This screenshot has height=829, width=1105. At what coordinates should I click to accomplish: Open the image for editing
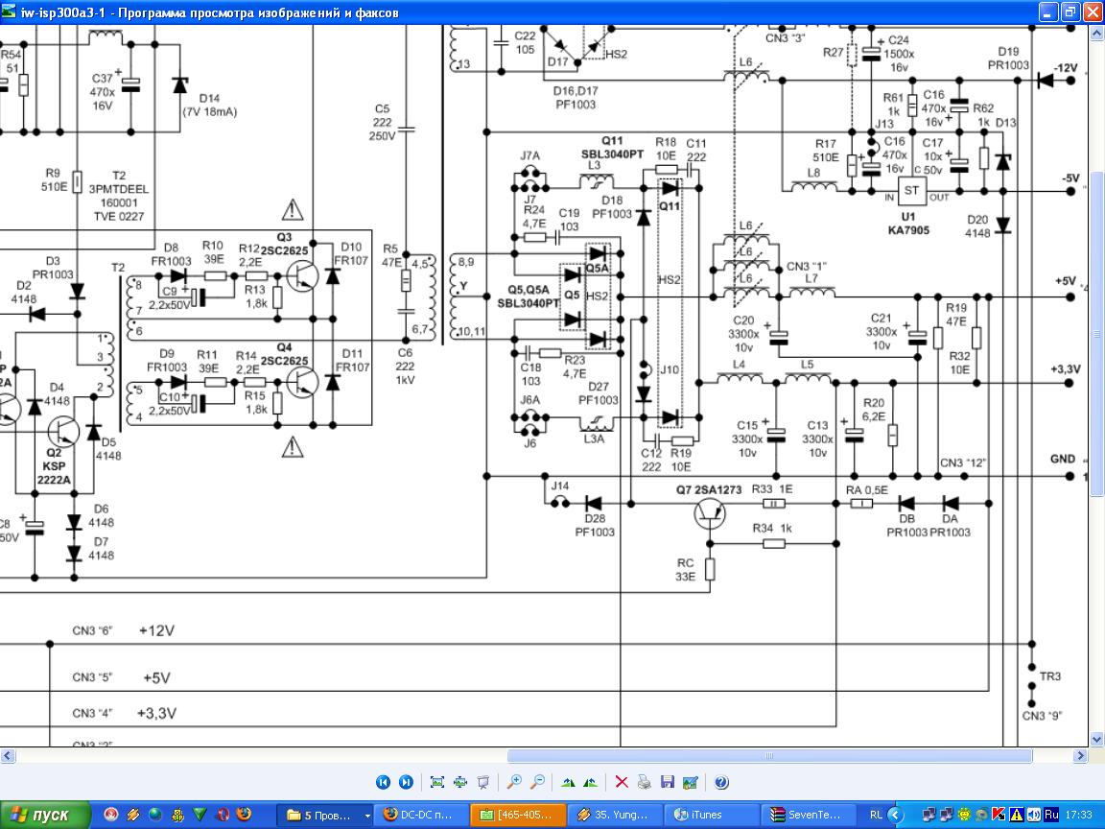point(691,782)
